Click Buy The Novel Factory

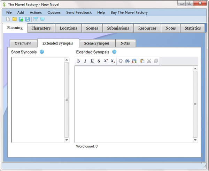coord(129,13)
